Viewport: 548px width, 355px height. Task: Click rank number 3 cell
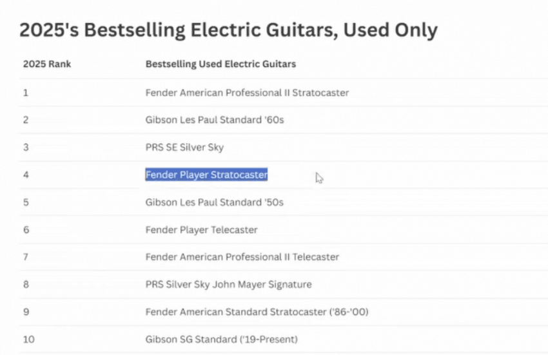[26, 148]
